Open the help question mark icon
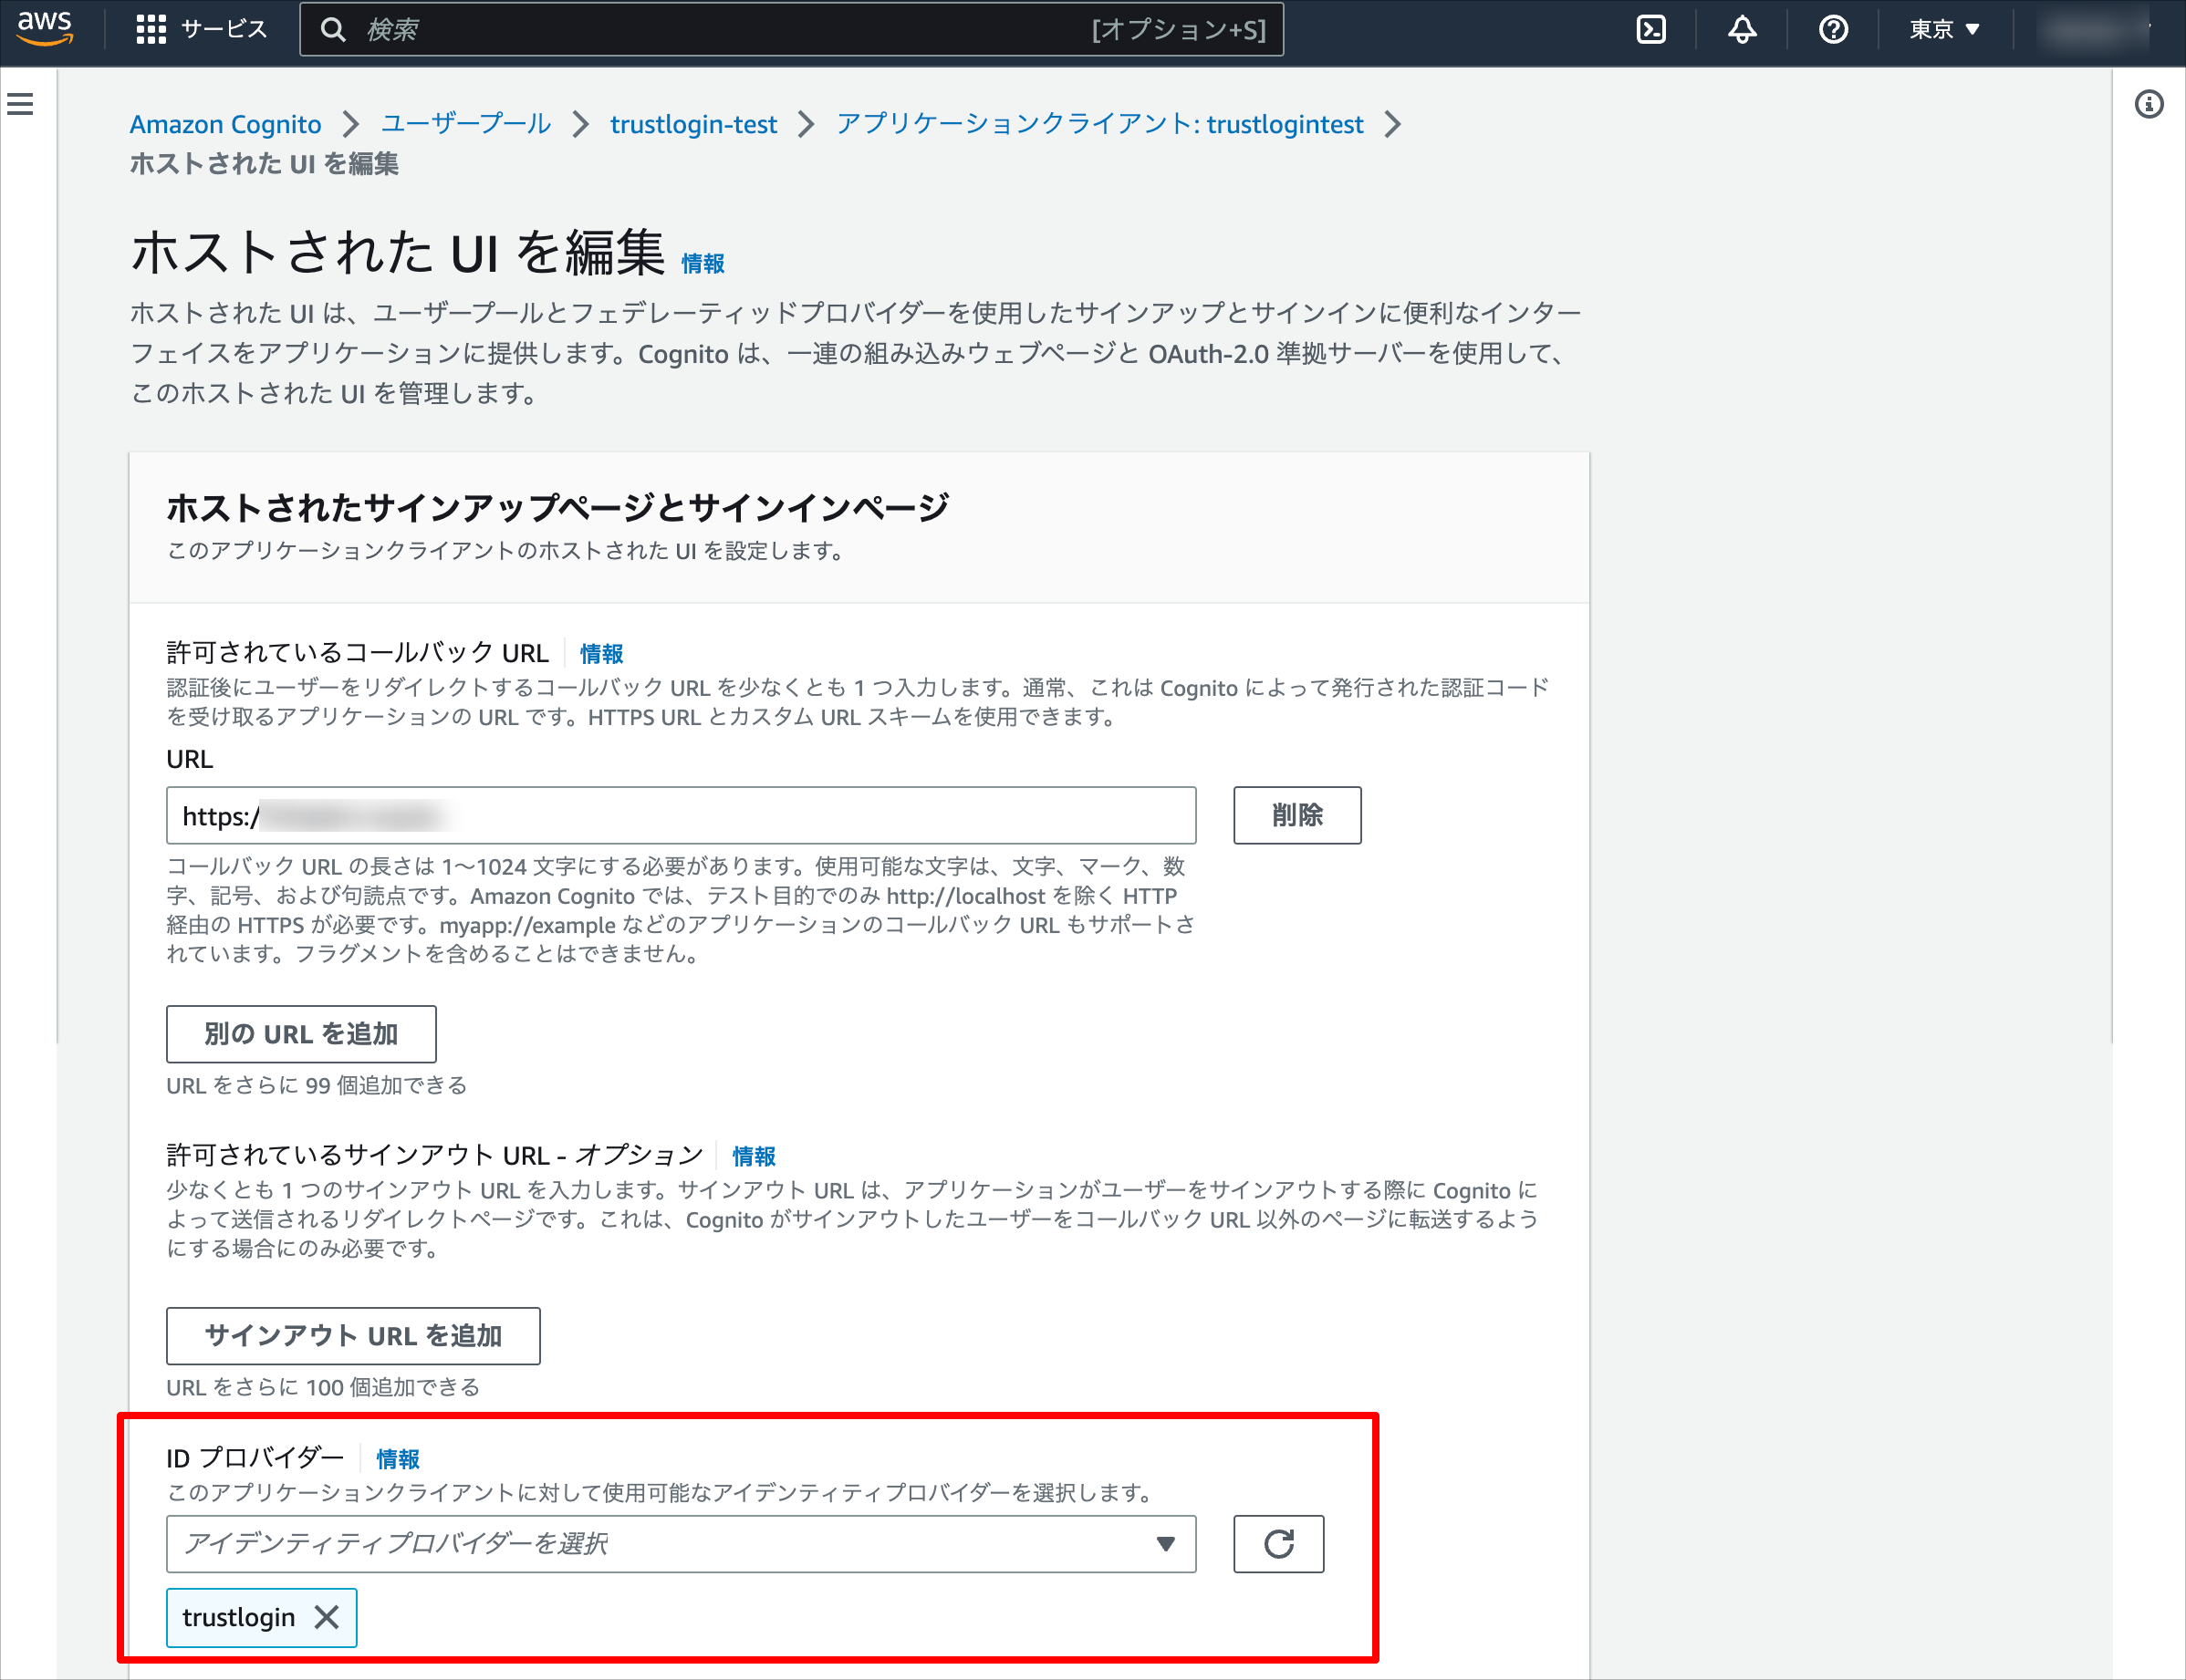This screenshot has width=2186, height=1680. tap(1833, 30)
